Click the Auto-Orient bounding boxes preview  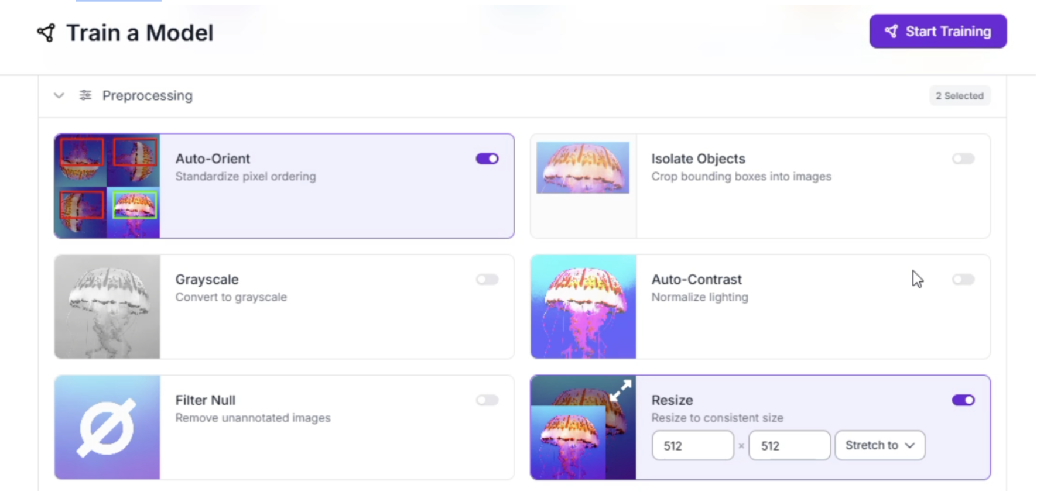[x=107, y=186]
